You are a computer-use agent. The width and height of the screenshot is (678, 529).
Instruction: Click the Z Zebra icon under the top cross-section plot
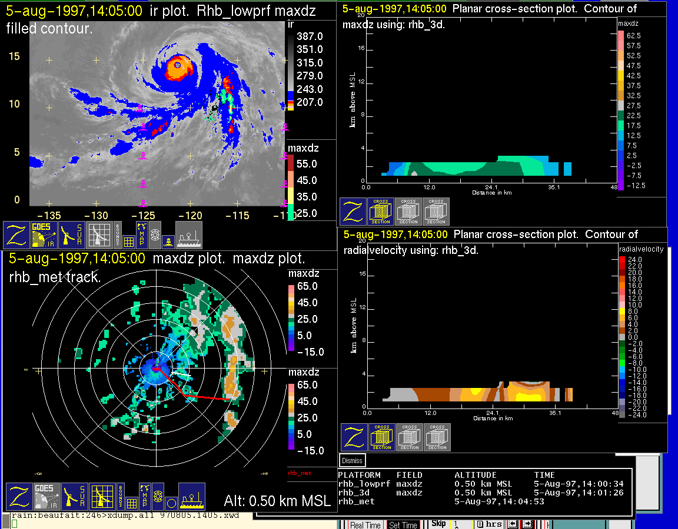353,212
